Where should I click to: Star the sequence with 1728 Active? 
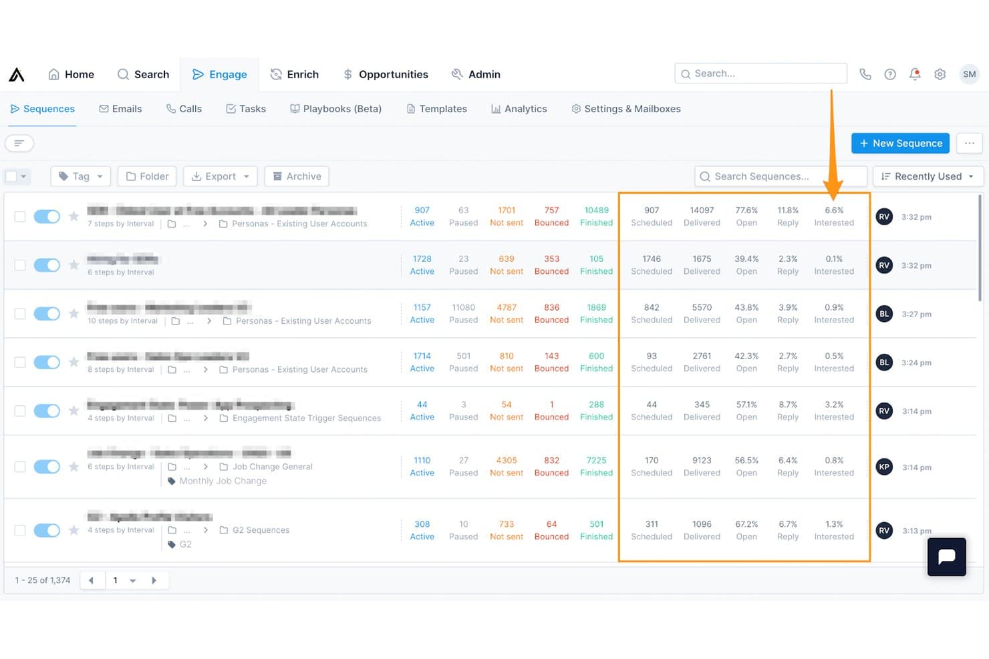click(74, 265)
